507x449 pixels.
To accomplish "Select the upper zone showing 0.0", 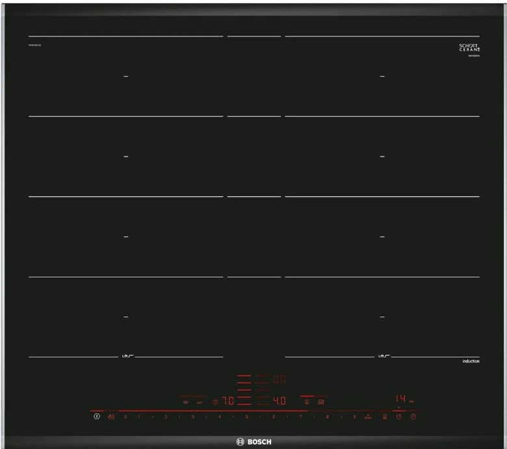I will tap(279, 379).
